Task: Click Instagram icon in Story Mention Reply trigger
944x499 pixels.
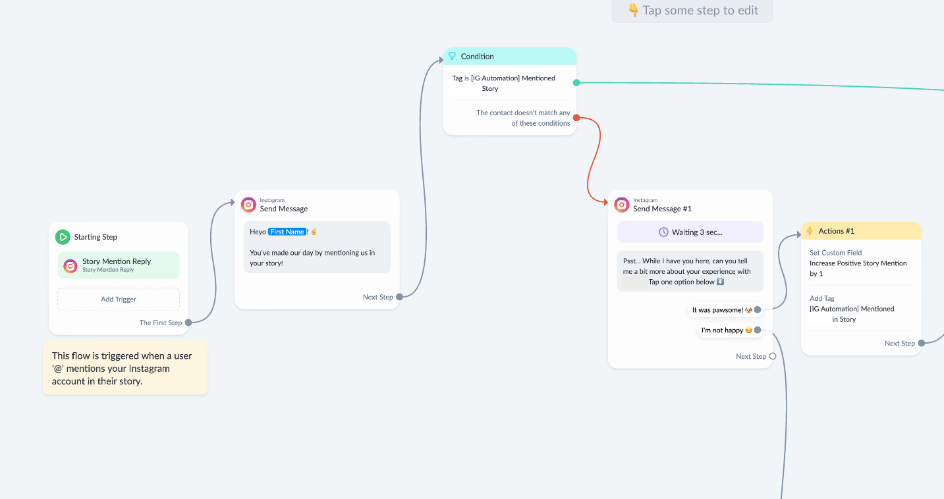Action: point(70,266)
